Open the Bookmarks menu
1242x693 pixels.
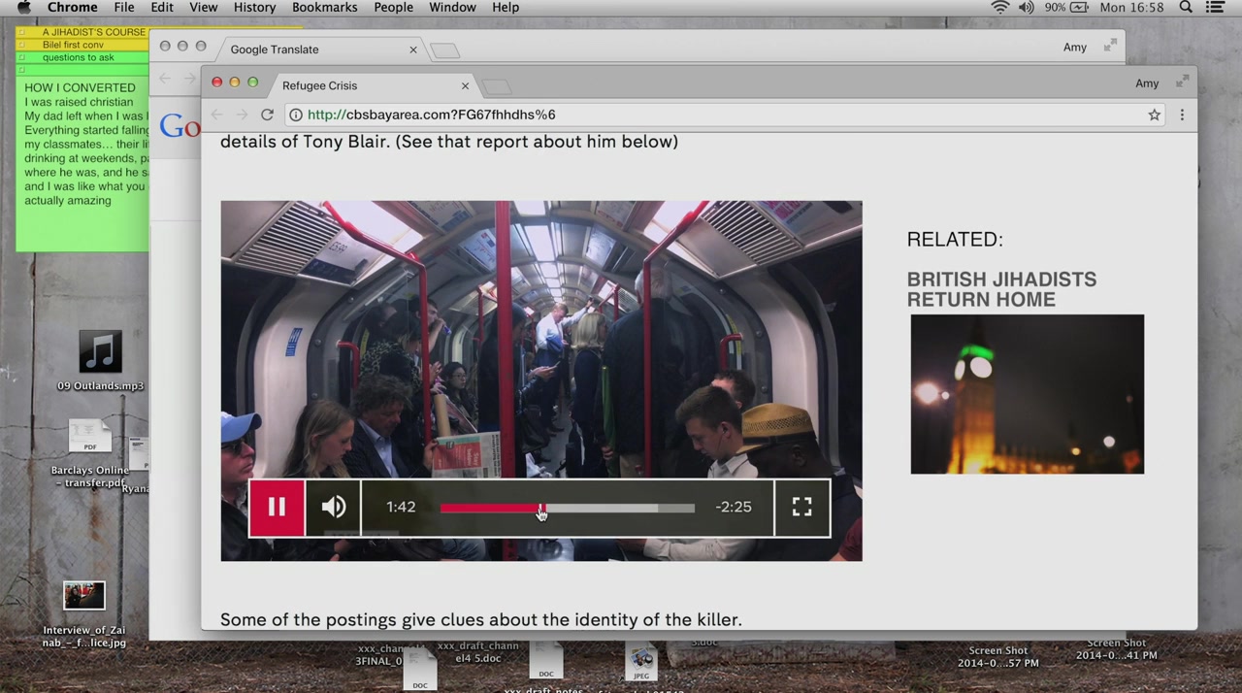[x=324, y=8]
